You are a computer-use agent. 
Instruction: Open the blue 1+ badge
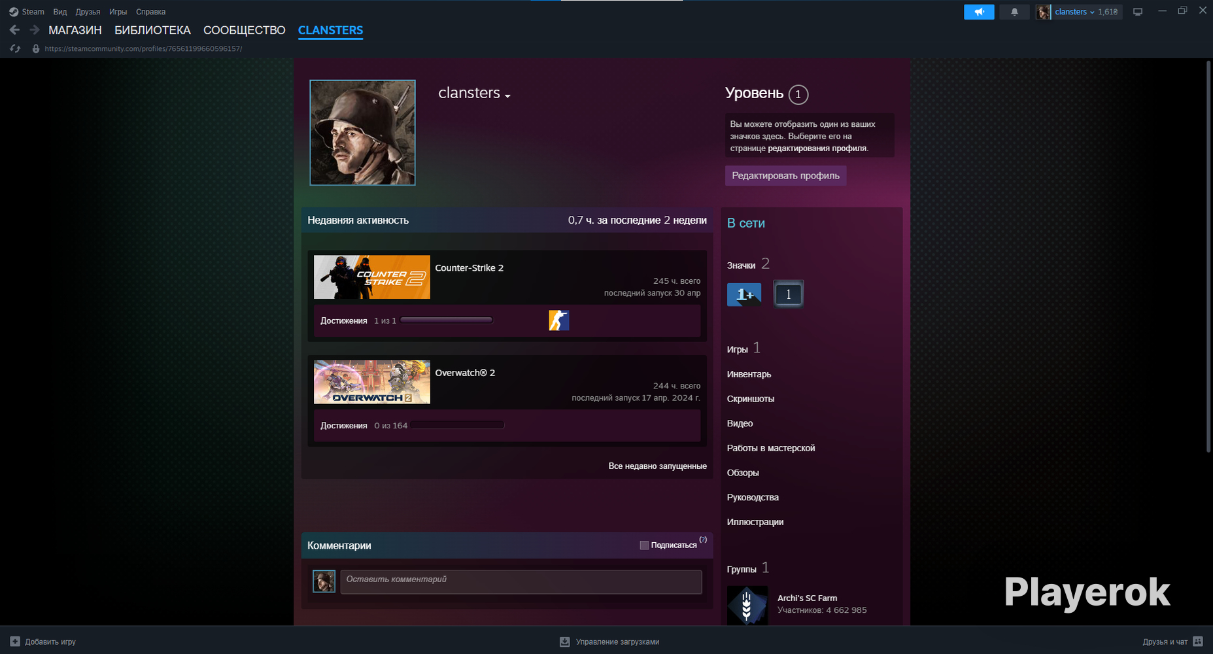click(744, 294)
